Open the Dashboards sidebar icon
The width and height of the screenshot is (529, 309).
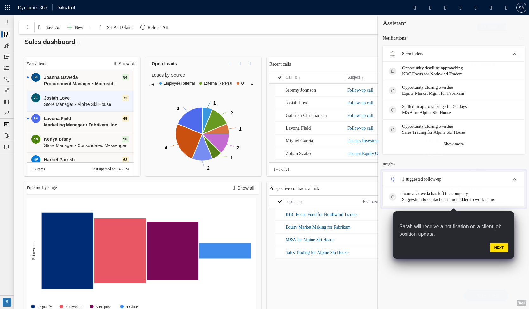[x=7, y=35]
